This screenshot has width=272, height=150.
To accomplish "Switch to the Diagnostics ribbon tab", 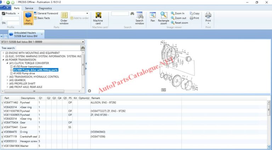I will (45, 8).
